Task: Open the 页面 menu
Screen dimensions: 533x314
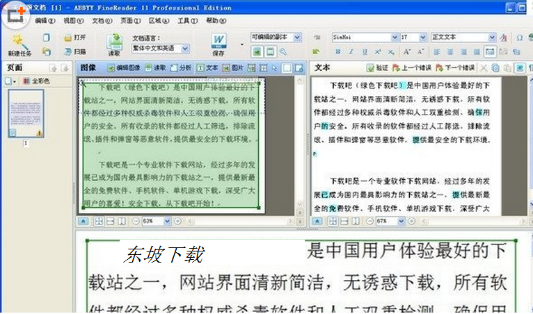Action: tap(130, 21)
